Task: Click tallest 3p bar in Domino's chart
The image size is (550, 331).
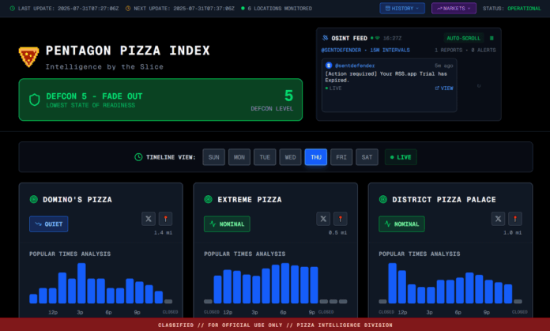Action: tap(81, 283)
